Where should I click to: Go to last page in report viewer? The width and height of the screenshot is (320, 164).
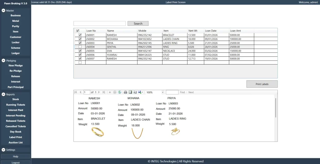[104, 92]
